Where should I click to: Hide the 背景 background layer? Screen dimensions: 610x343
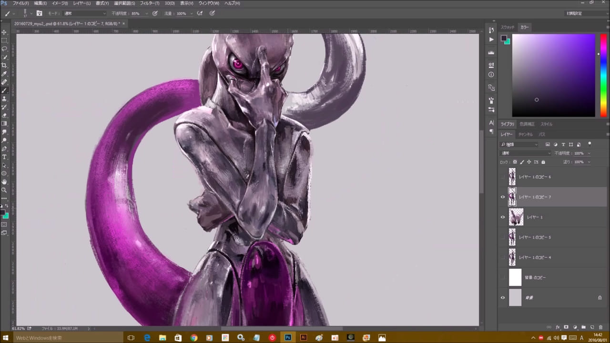[502, 298]
